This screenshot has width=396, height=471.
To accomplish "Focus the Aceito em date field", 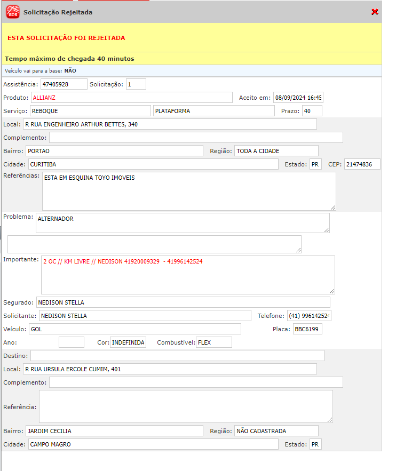I will 298,98.
